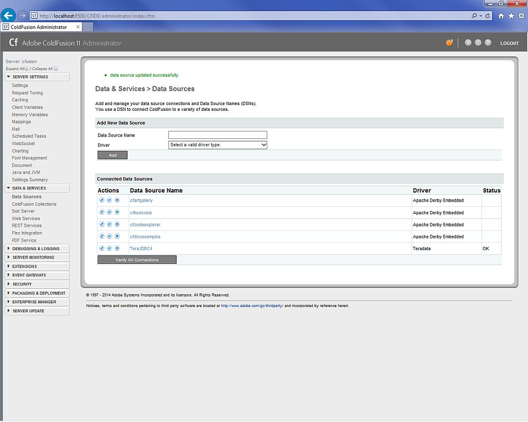Focus the Data Source Name field
The image size is (528, 422).
click(218, 135)
